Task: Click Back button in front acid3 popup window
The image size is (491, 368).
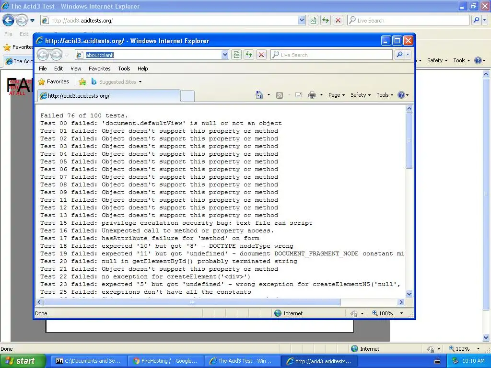Action: (43, 55)
